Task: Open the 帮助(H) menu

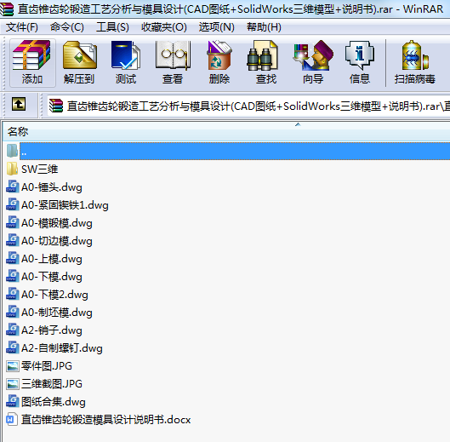Action: [x=264, y=27]
